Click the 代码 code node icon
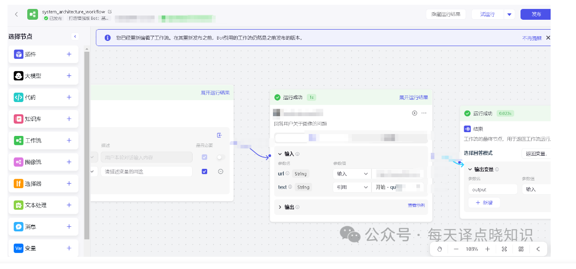Image resolution: width=576 pixels, height=269 pixels. (18, 97)
